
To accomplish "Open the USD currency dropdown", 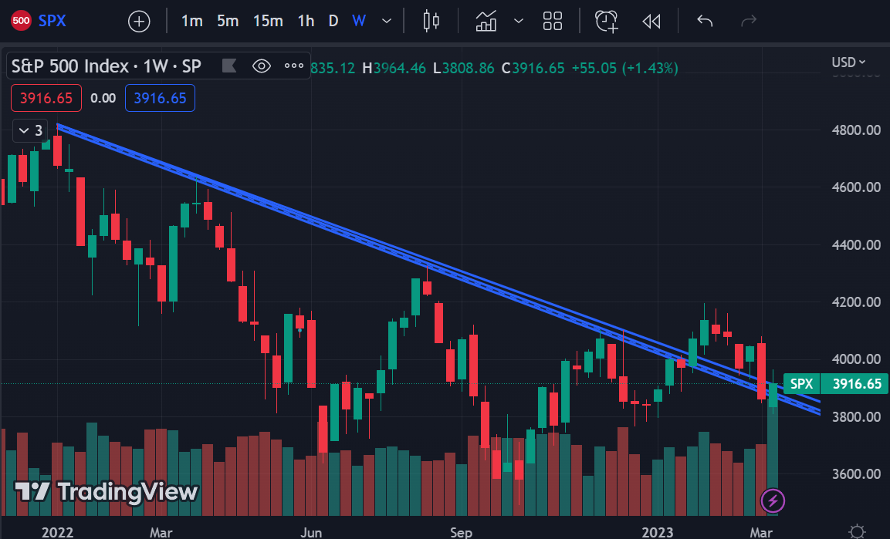I will tap(848, 62).
